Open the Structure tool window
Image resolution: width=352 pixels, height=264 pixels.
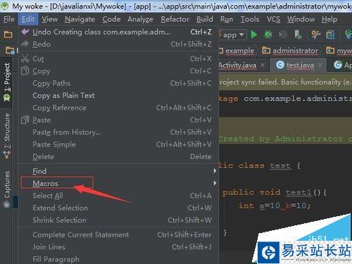(x=7, y=136)
